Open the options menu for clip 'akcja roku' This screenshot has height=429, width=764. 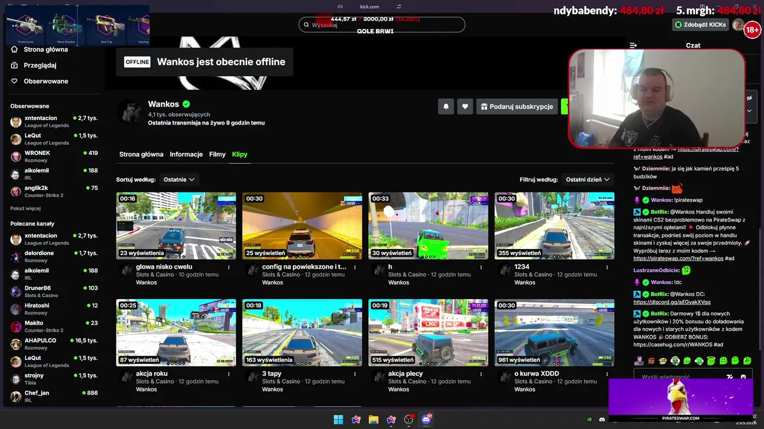click(x=229, y=374)
